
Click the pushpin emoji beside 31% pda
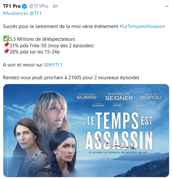tap(6, 45)
